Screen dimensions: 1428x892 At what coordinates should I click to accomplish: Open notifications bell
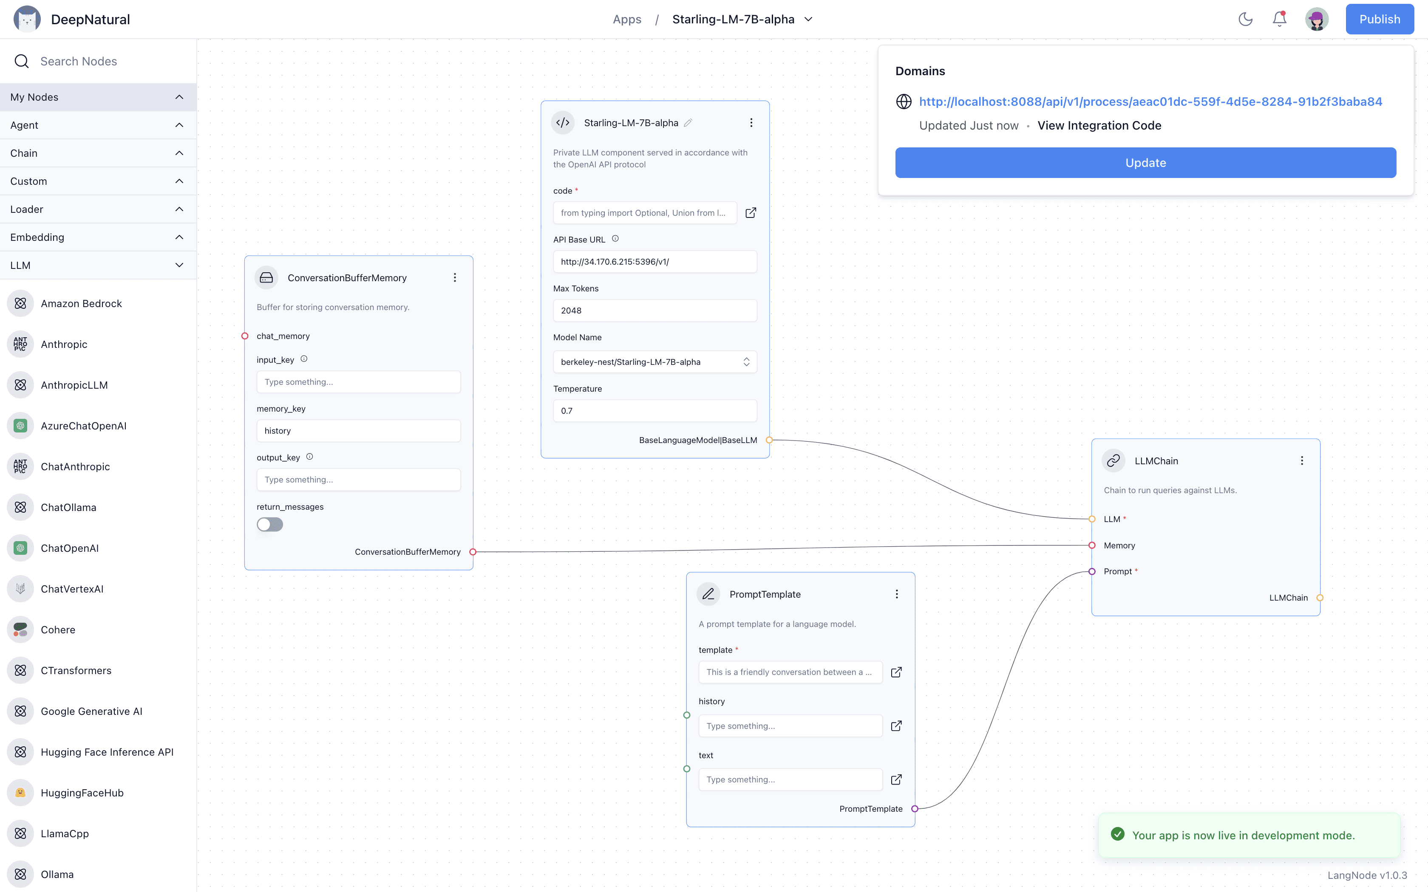tap(1279, 20)
